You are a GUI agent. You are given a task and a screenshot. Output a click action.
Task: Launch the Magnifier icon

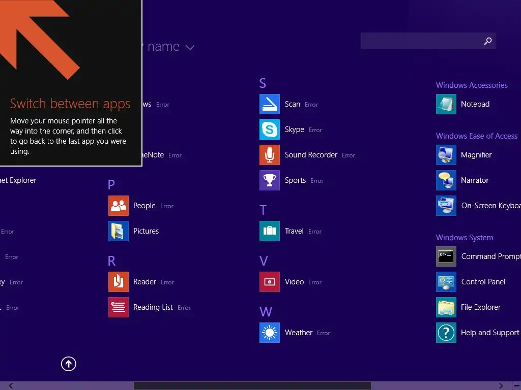tap(446, 155)
